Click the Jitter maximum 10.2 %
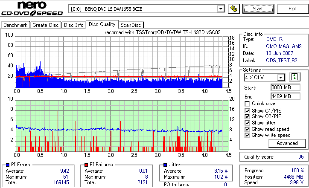309x188 pixels. [x=221, y=177]
